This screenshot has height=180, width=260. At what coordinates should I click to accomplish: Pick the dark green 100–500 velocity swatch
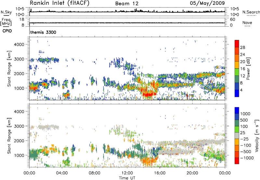tap(237, 123)
